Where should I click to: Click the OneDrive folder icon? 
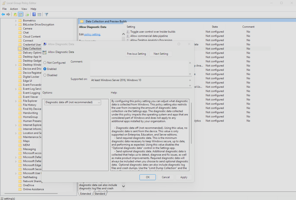pyautogui.click(x=20, y=185)
